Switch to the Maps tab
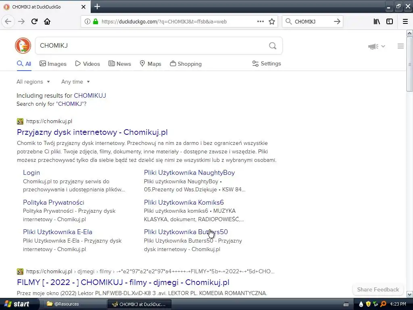Viewport: 413px width, 310px height. click(x=150, y=64)
